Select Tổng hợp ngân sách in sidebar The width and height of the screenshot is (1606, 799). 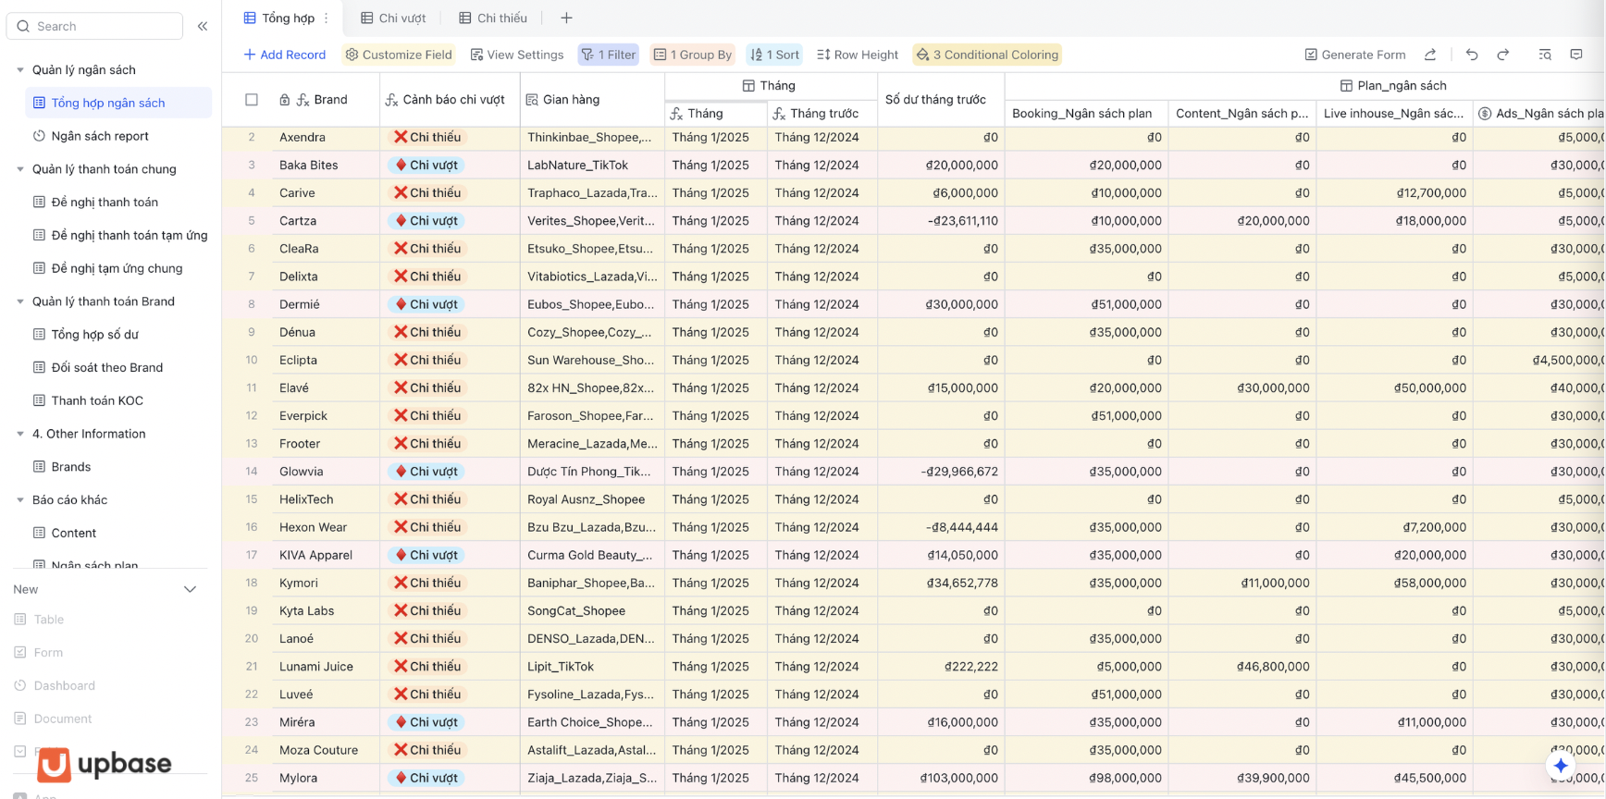coord(118,103)
